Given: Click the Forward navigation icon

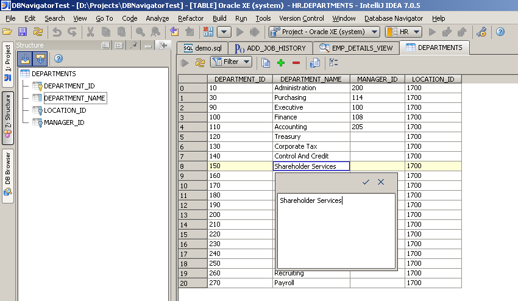Looking at the screenshot, I should click(x=190, y=32).
